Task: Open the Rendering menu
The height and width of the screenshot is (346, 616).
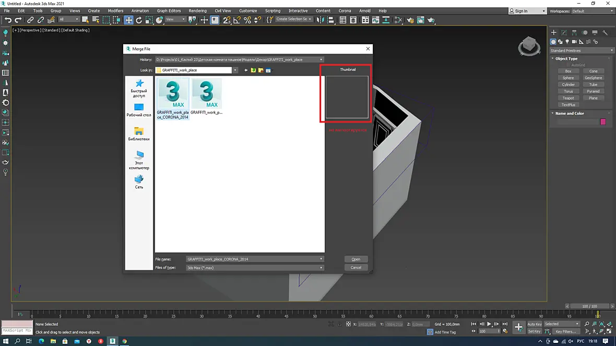Action: pyautogui.click(x=197, y=10)
